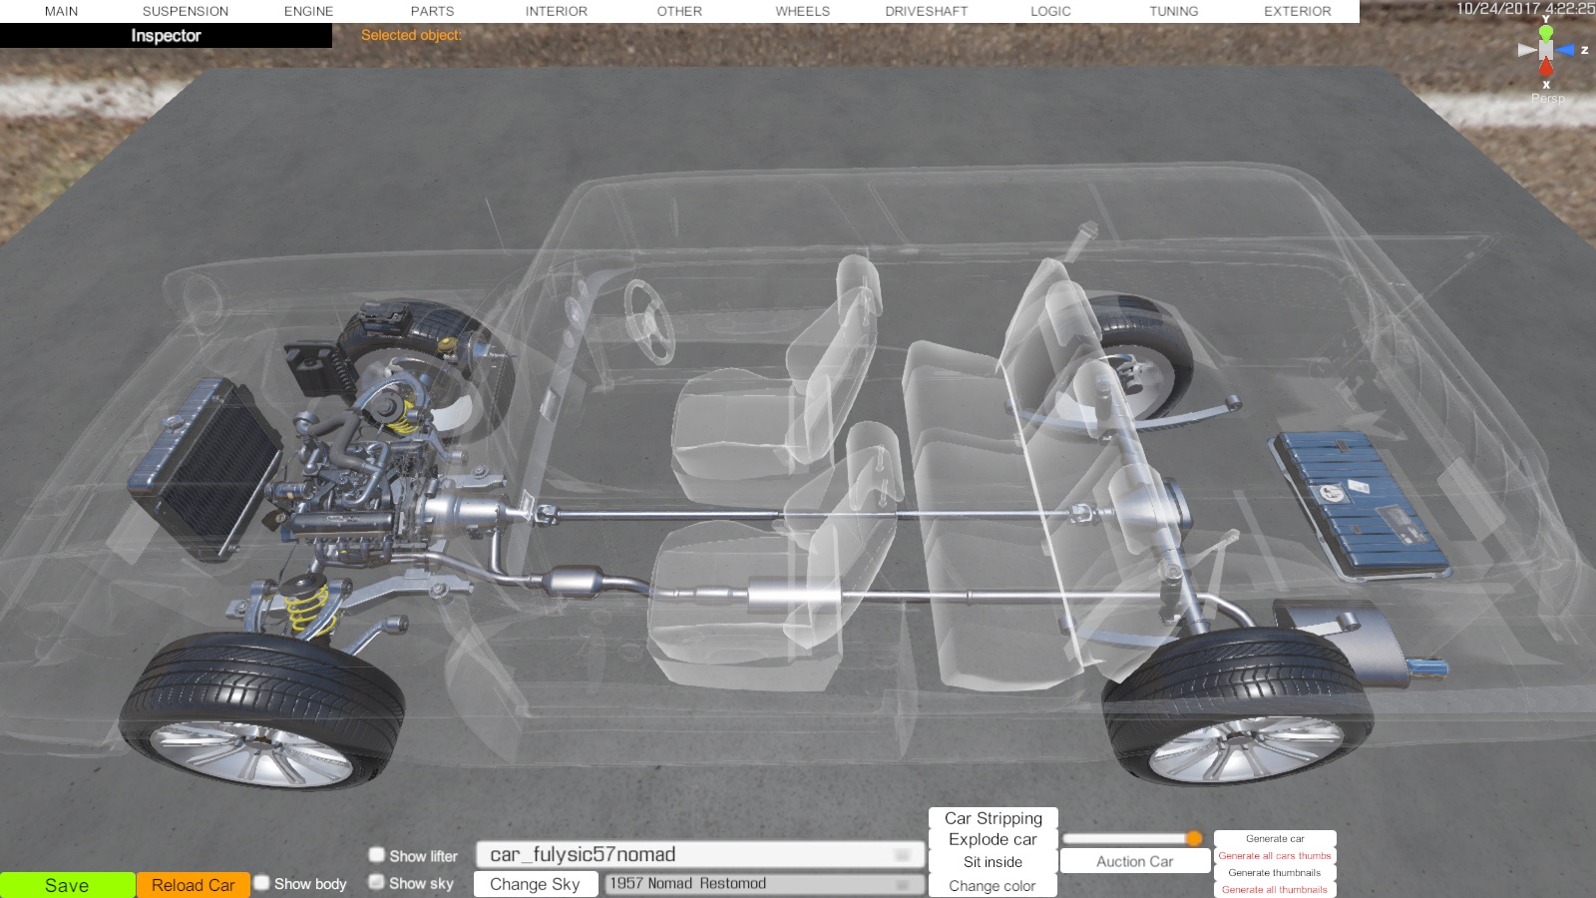1596x898 pixels.
Task: Open the SUSPENSION tab
Action: 186,11
